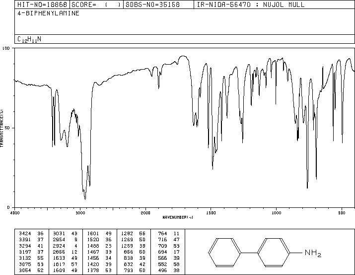Click peak table entry 2866

click(65, 252)
